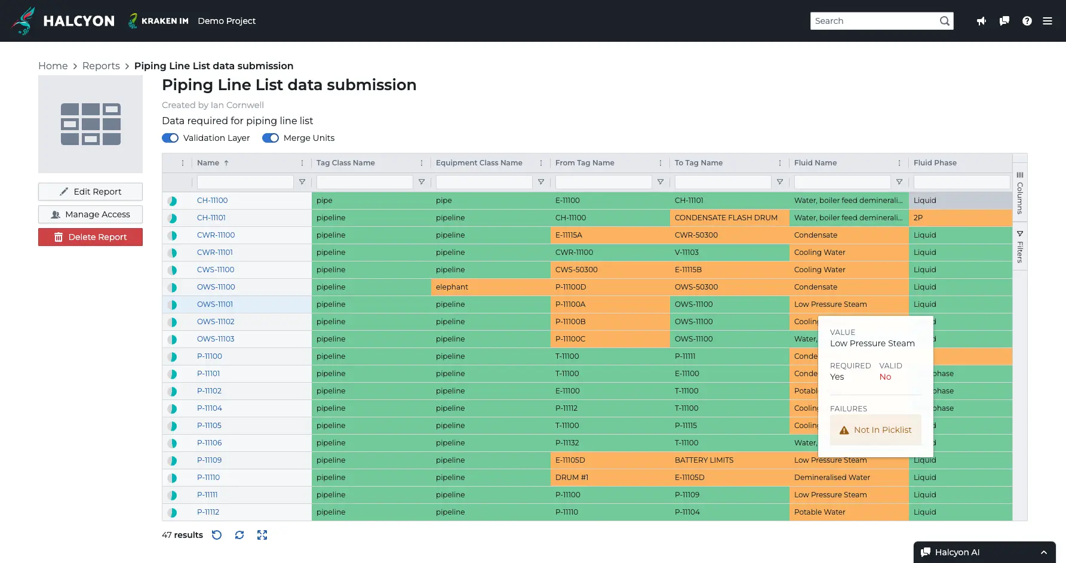The image size is (1066, 563).
Task: Open the CWR-11100 tag link
Action: pos(216,235)
